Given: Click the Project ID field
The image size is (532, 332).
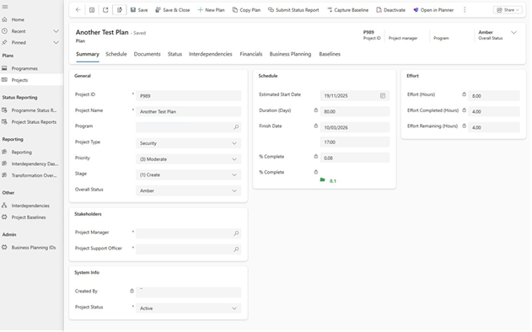Looking at the screenshot, I should [x=188, y=96].
